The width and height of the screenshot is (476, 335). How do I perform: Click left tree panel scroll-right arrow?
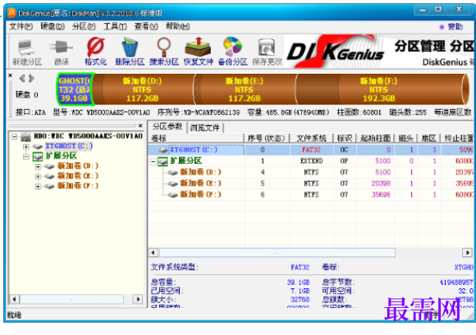(x=138, y=299)
